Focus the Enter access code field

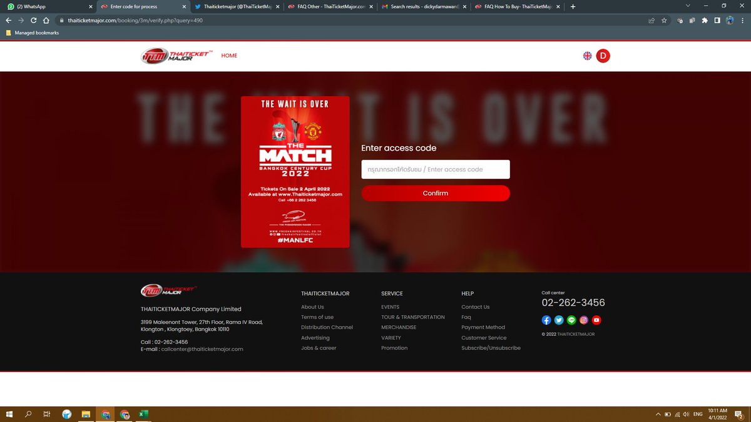[436, 169]
